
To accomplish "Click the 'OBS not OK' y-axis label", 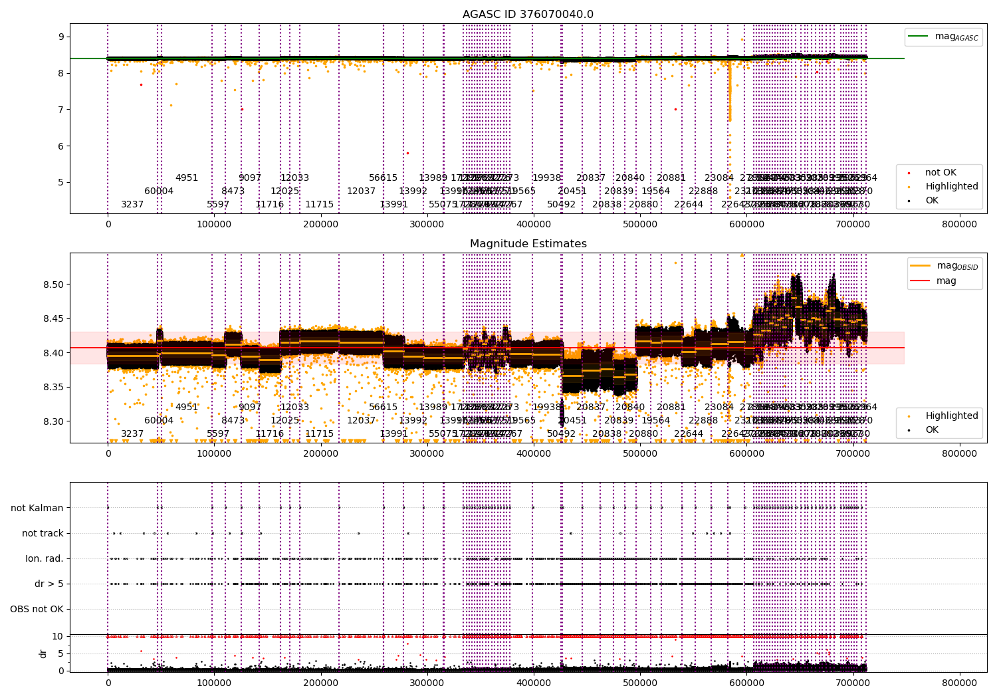I will coord(37,609).
